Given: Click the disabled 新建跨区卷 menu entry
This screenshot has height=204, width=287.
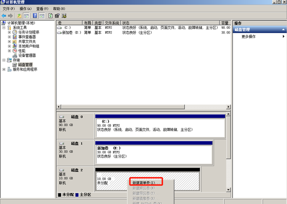Looking at the screenshot, I should pos(146,188).
